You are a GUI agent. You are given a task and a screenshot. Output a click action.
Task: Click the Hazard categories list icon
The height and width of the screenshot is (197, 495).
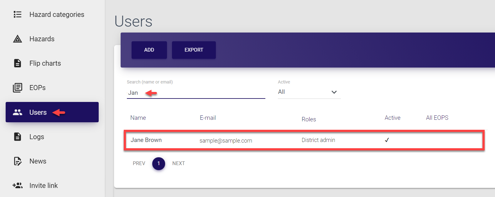pos(18,14)
